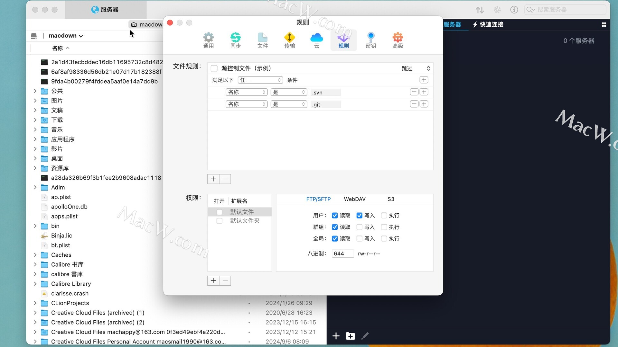Click the new server folder icon
Screen dimensions: 618x347
(x=350, y=336)
